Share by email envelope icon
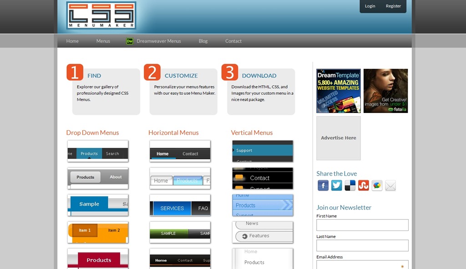The image size is (466, 269). (x=390, y=186)
